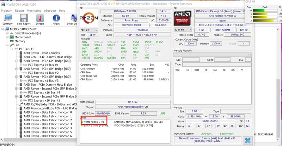Expand PCI Express x1 Bus #3

(21, 81)
